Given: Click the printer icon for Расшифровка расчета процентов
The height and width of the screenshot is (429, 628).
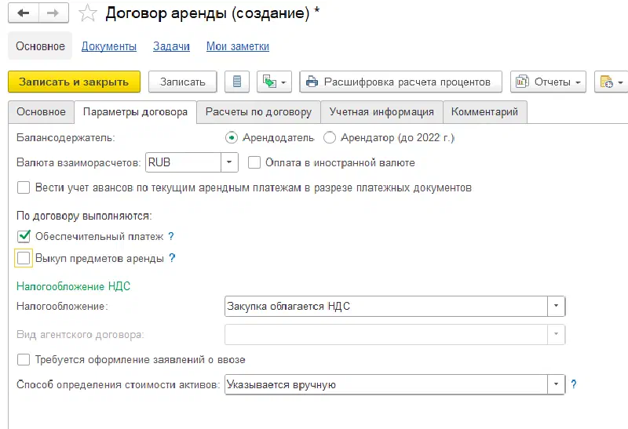Looking at the screenshot, I should 312,82.
